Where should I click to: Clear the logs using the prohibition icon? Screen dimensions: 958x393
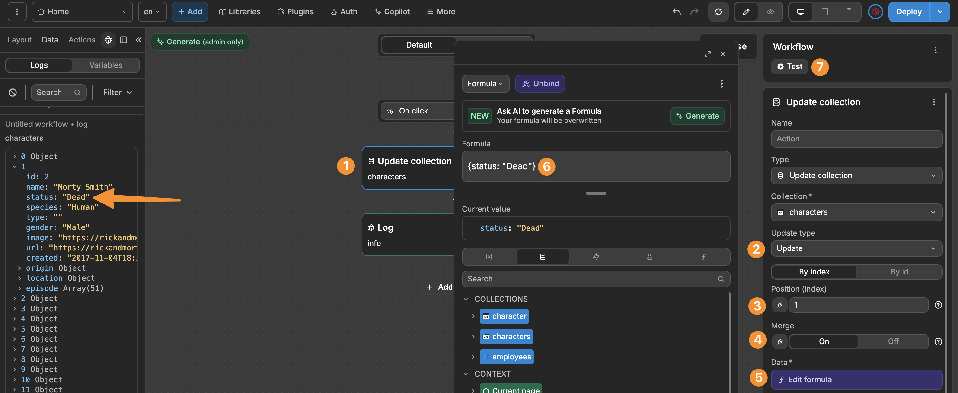click(x=13, y=92)
